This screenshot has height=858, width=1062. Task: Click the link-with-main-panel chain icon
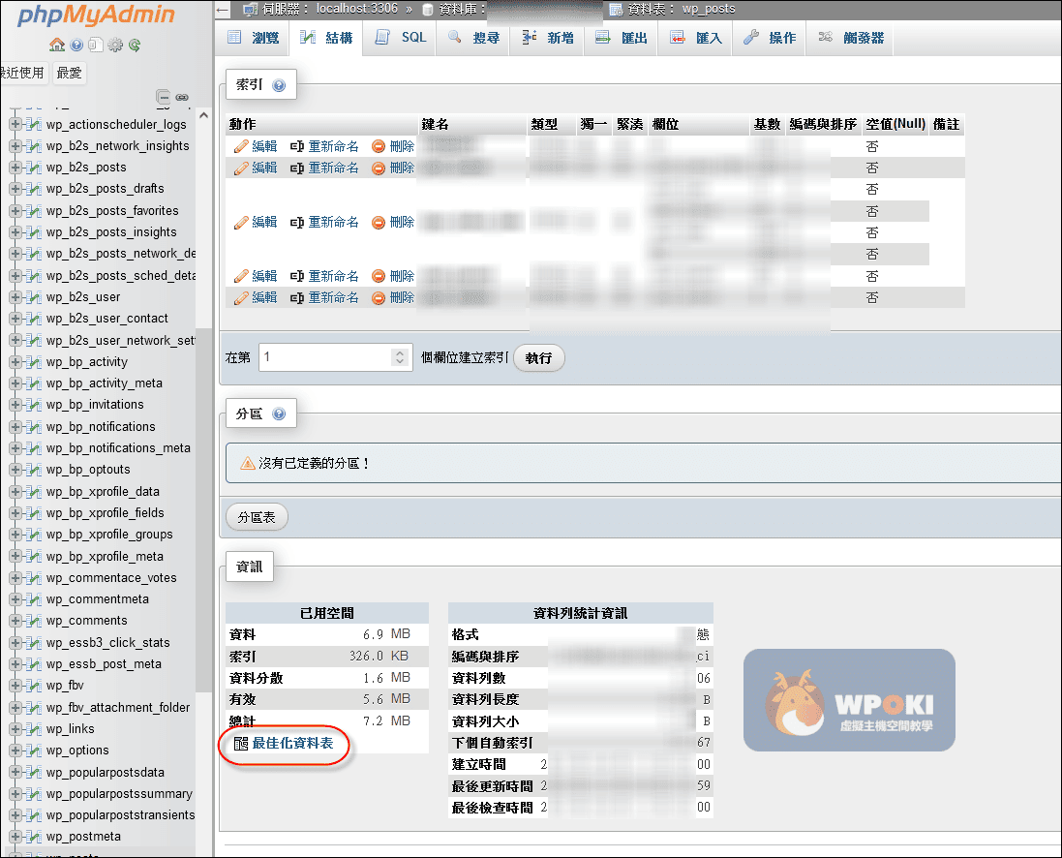(181, 97)
